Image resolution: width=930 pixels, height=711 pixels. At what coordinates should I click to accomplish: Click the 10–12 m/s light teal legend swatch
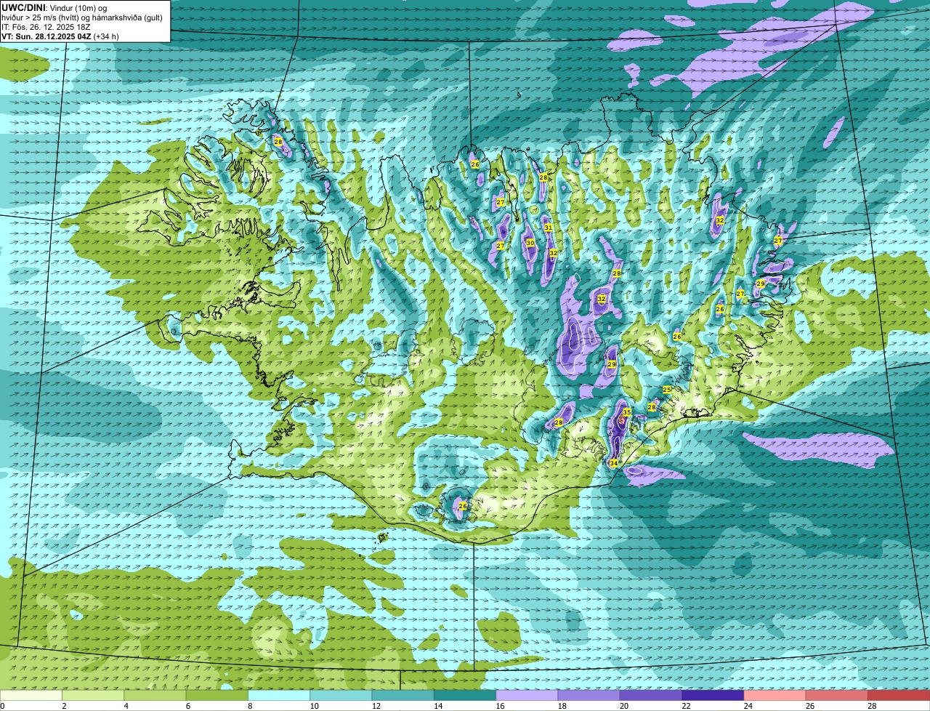point(341,696)
